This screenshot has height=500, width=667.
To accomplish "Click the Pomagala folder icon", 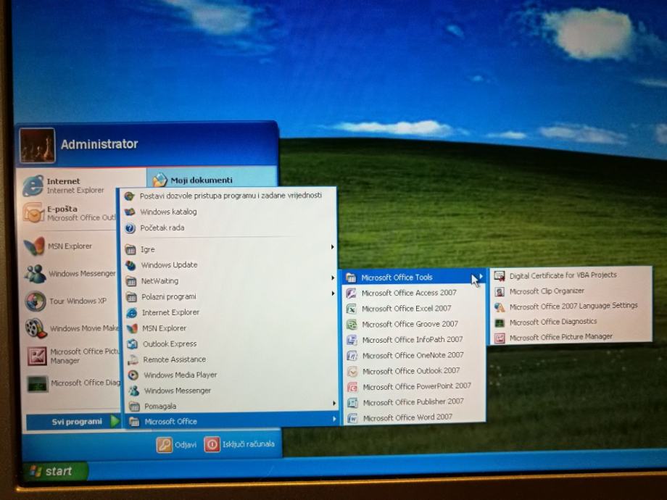I will pyautogui.click(x=133, y=407).
